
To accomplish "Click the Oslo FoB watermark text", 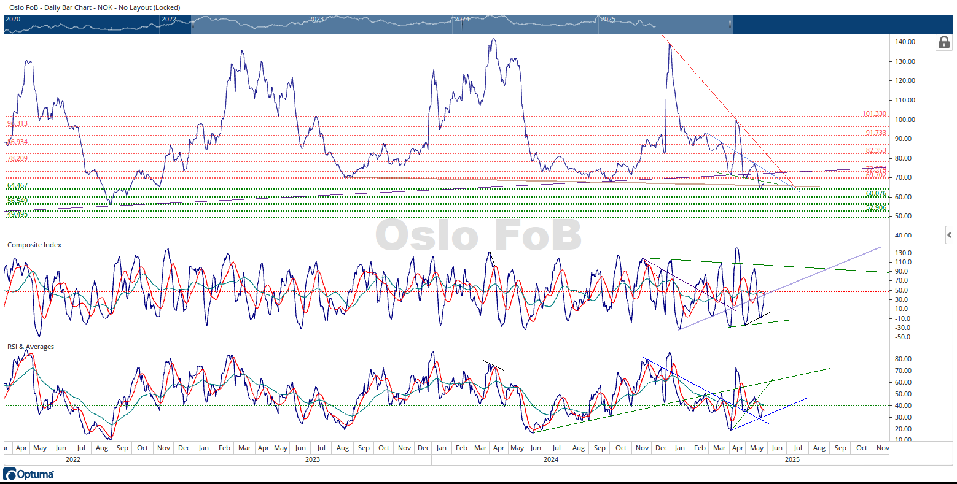I will [478, 236].
